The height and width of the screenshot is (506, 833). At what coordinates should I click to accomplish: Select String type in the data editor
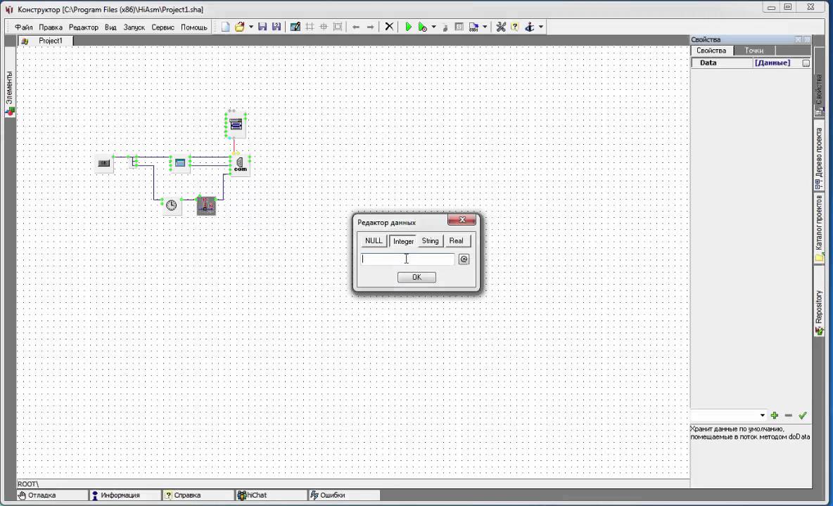431,241
